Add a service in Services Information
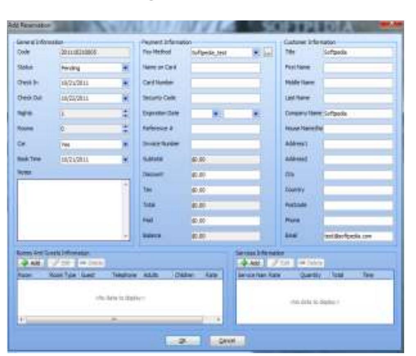The width and height of the screenshot is (416, 356). [251, 263]
